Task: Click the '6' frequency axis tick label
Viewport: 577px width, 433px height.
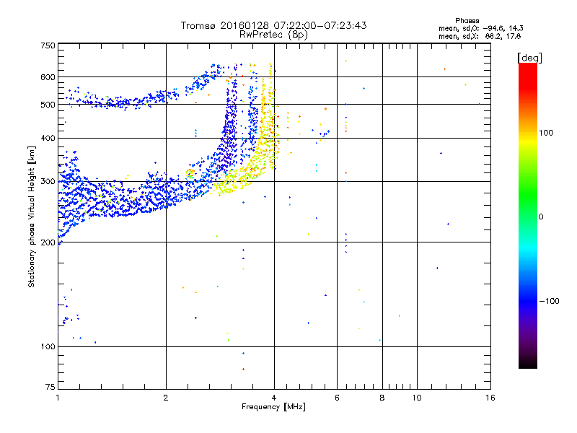Action: 337,398
